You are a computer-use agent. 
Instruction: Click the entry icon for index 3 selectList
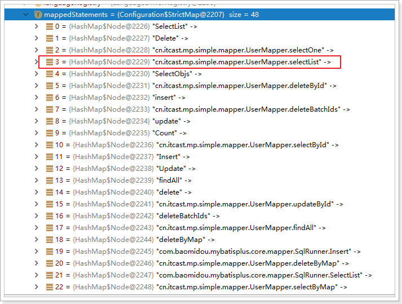click(x=50, y=62)
